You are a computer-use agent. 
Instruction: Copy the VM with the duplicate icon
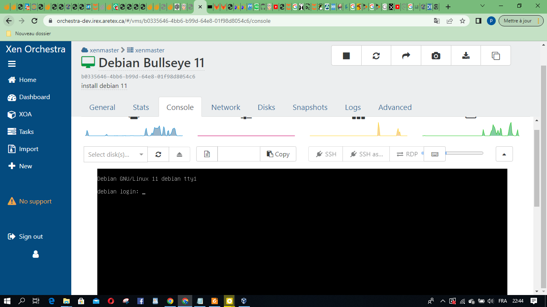tap(496, 56)
